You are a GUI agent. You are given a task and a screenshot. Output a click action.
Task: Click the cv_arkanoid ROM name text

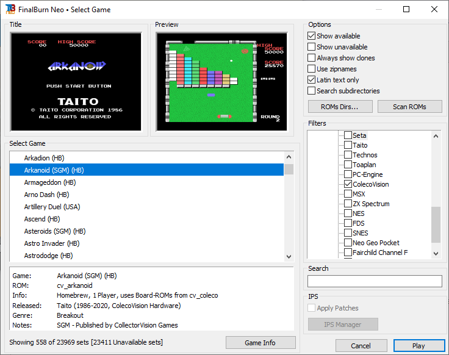coord(74,285)
